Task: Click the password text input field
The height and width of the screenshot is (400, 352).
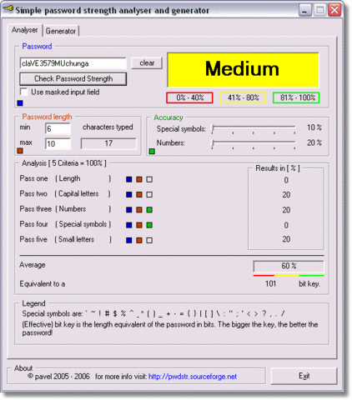Action: point(73,63)
